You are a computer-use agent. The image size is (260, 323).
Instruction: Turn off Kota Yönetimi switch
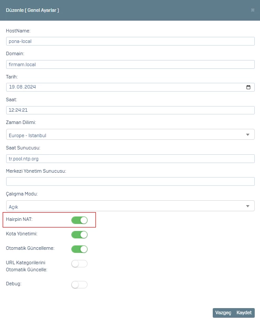(79, 234)
